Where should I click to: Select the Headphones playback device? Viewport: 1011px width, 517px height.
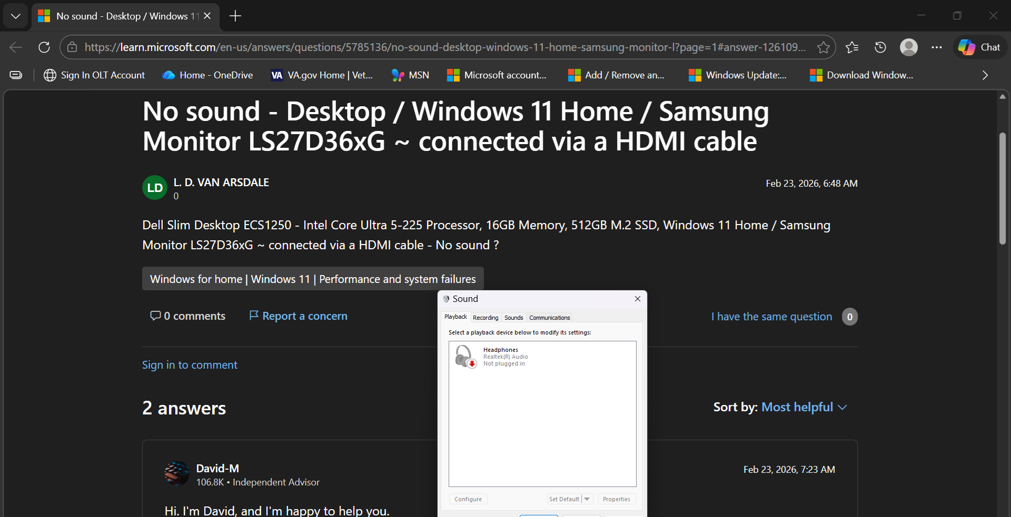(x=542, y=357)
